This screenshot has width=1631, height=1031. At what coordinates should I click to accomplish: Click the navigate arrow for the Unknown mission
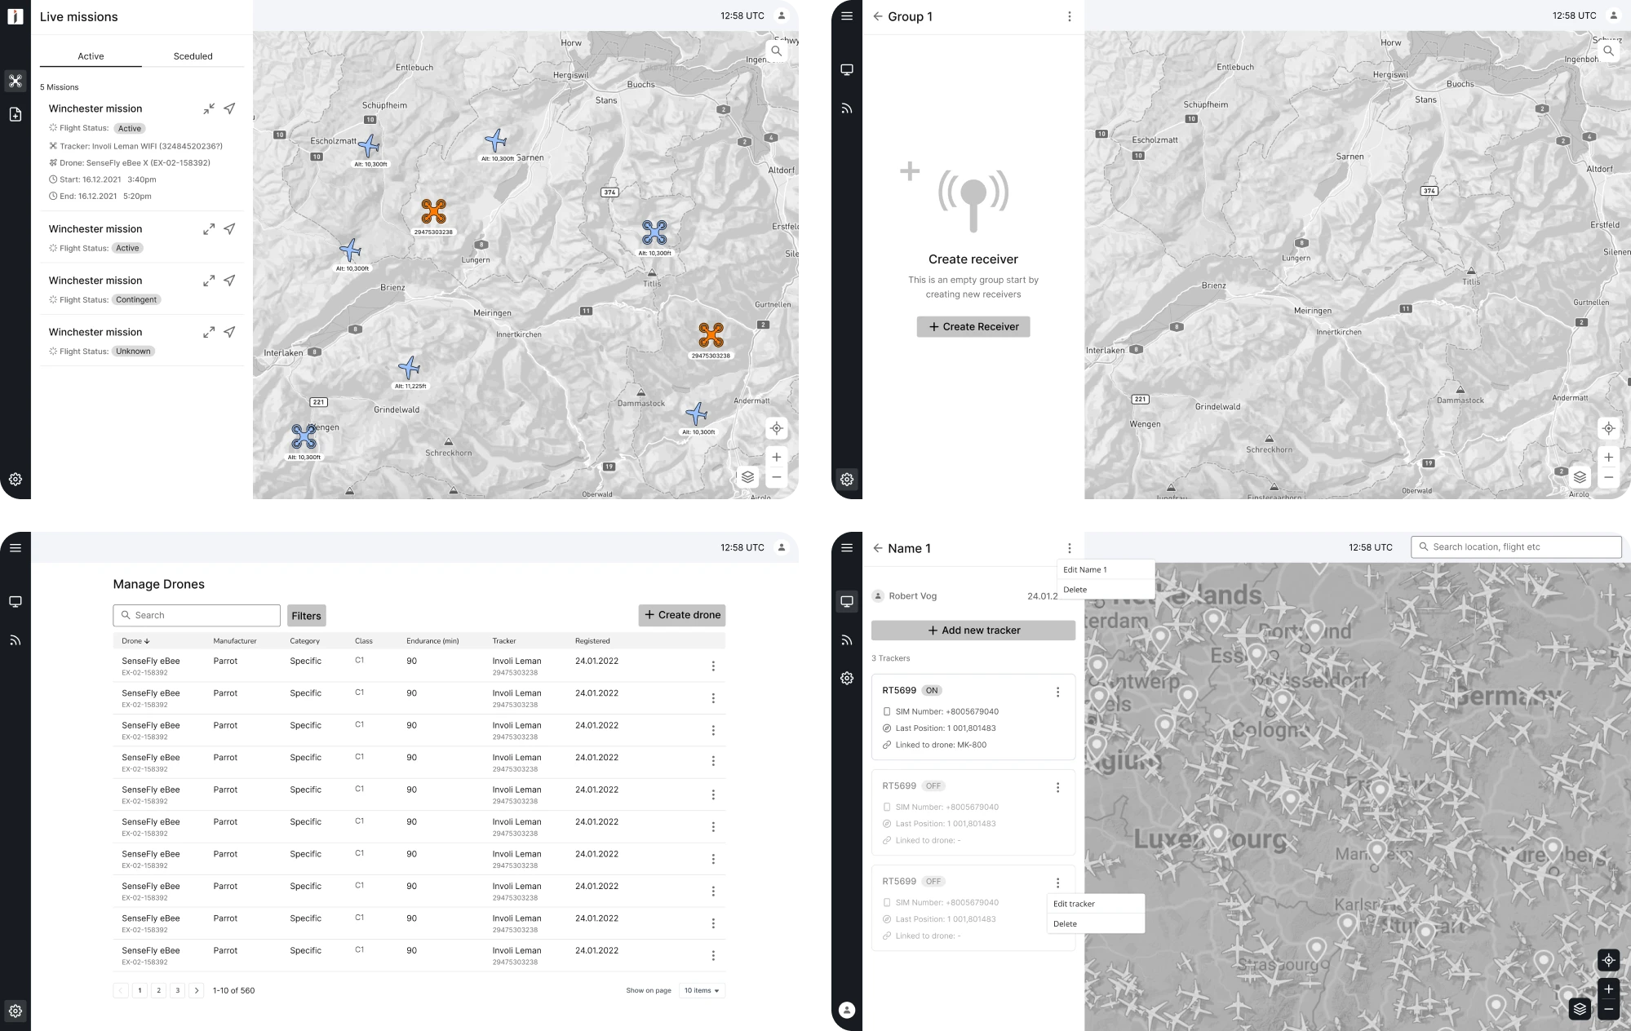pyautogui.click(x=230, y=332)
